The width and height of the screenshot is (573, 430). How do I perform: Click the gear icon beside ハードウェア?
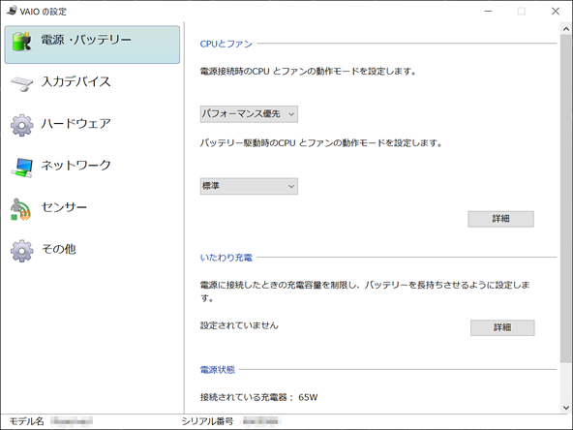[x=21, y=126]
